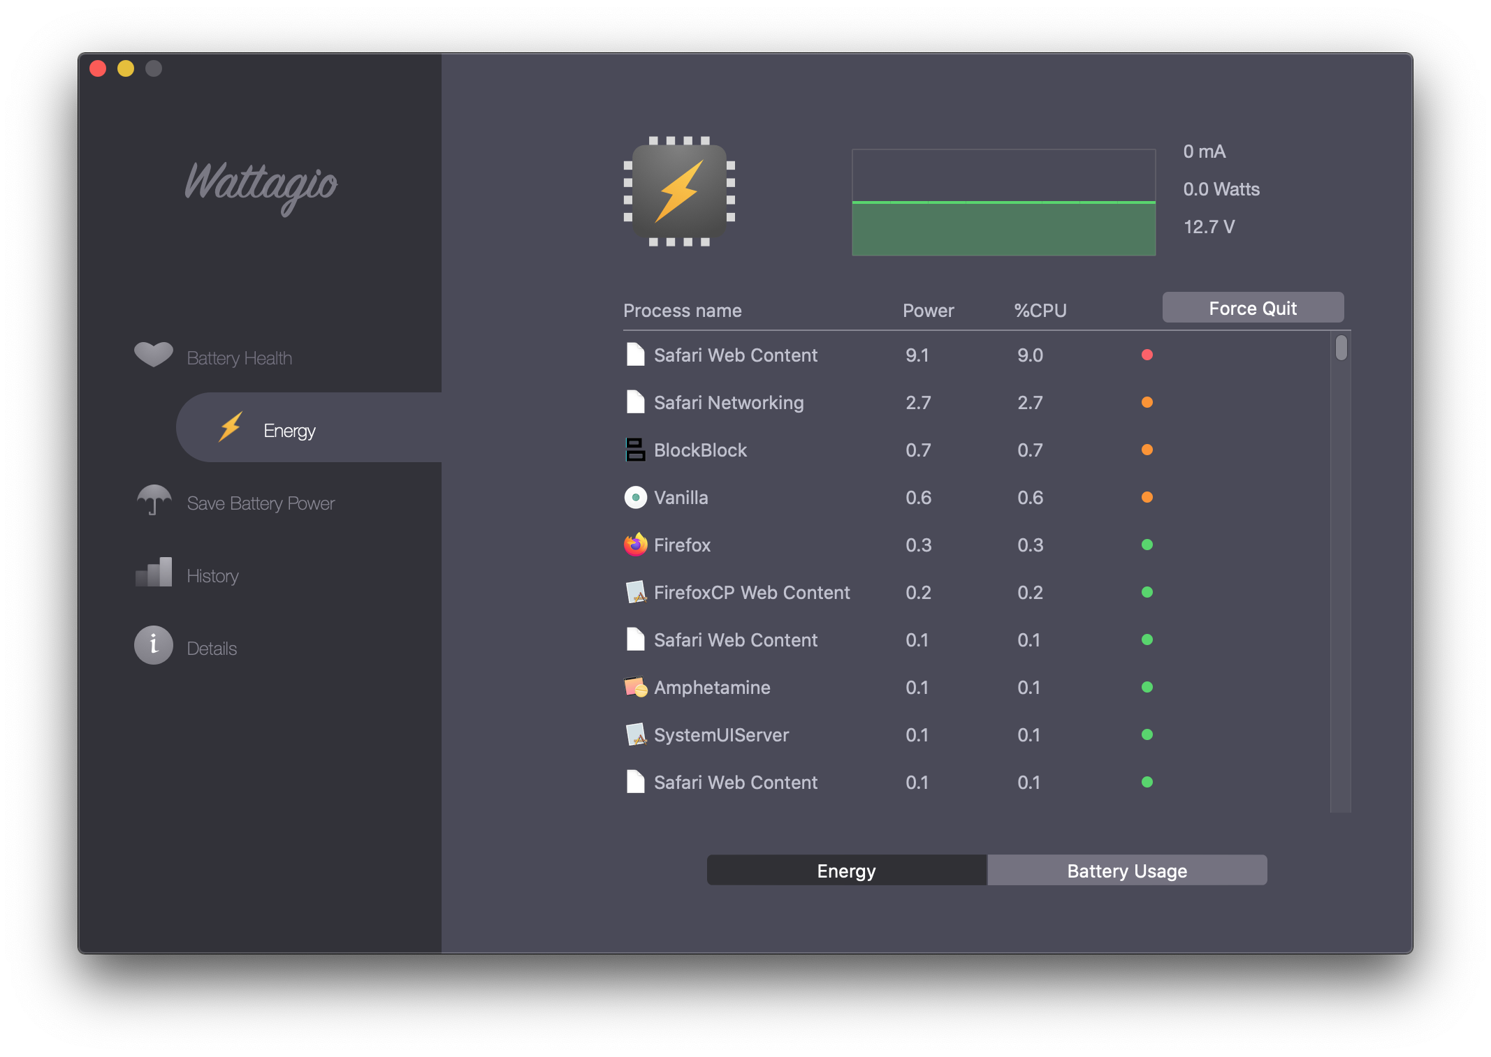
Task: Click the Amphetamine pill icon
Action: tap(635, 687)
